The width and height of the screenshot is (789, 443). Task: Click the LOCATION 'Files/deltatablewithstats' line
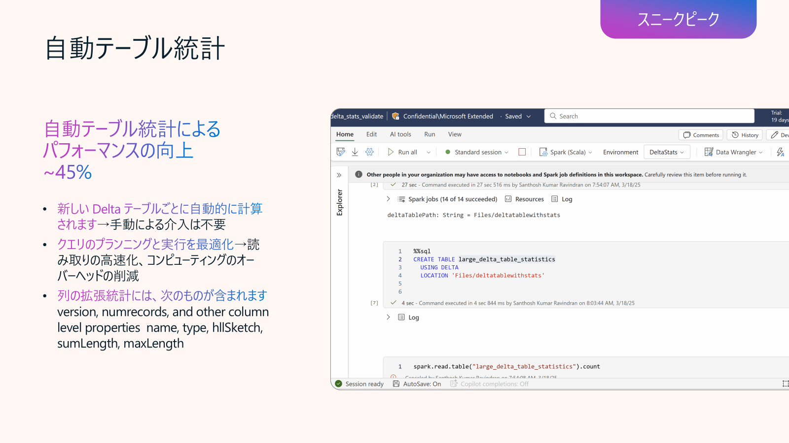pyautogui.click(x=482, y=276)
